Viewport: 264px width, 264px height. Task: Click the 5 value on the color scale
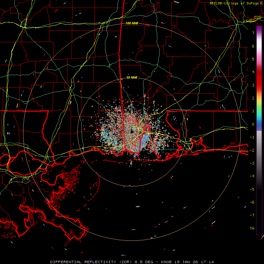pyautogui.click(x=253, y=59)
